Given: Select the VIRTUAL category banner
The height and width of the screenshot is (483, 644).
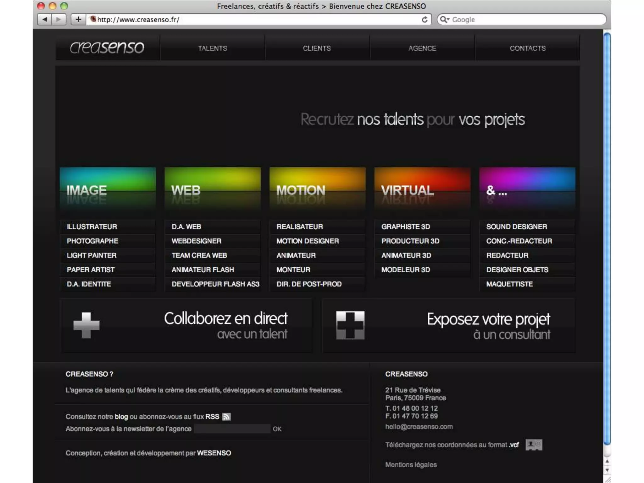Looking at the screenshot, I should tap(422, 189).
